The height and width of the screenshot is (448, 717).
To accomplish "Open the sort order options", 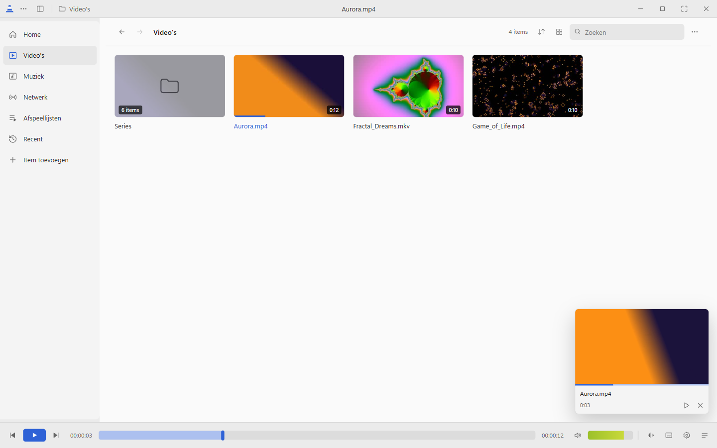I will (x=541, y=32).
